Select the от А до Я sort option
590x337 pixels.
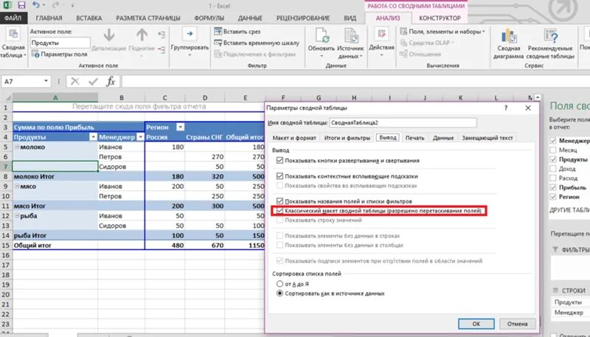click(280, 284)
